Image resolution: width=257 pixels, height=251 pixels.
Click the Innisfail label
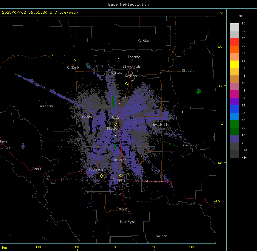(x=124, y=97)
